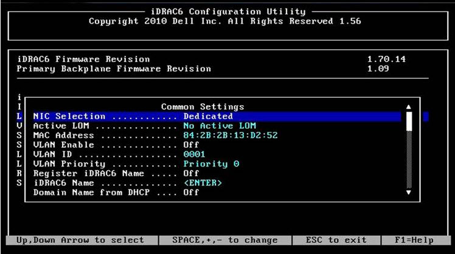Select the iDRAC6 Name row label
The image size is (455, 254).
(64, 183)
